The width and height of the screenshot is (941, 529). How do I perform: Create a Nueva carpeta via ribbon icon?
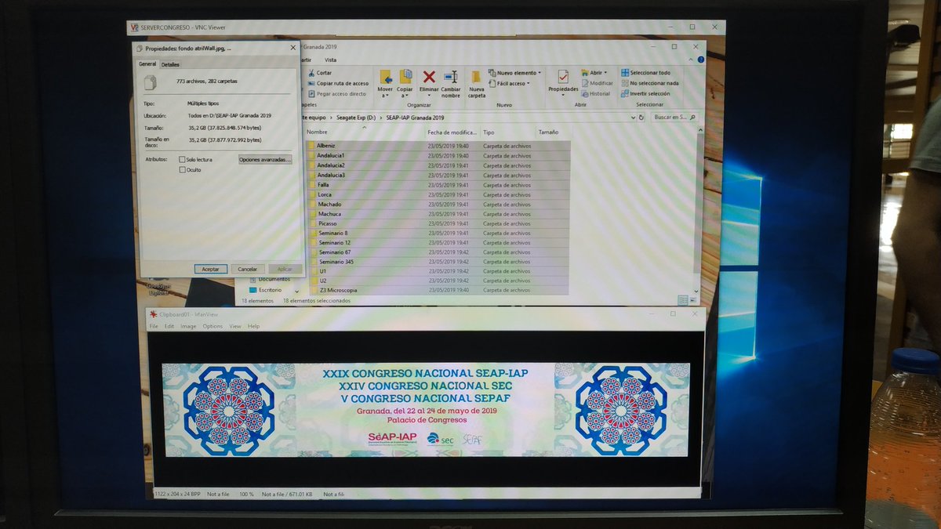click(x=476, y=78)
